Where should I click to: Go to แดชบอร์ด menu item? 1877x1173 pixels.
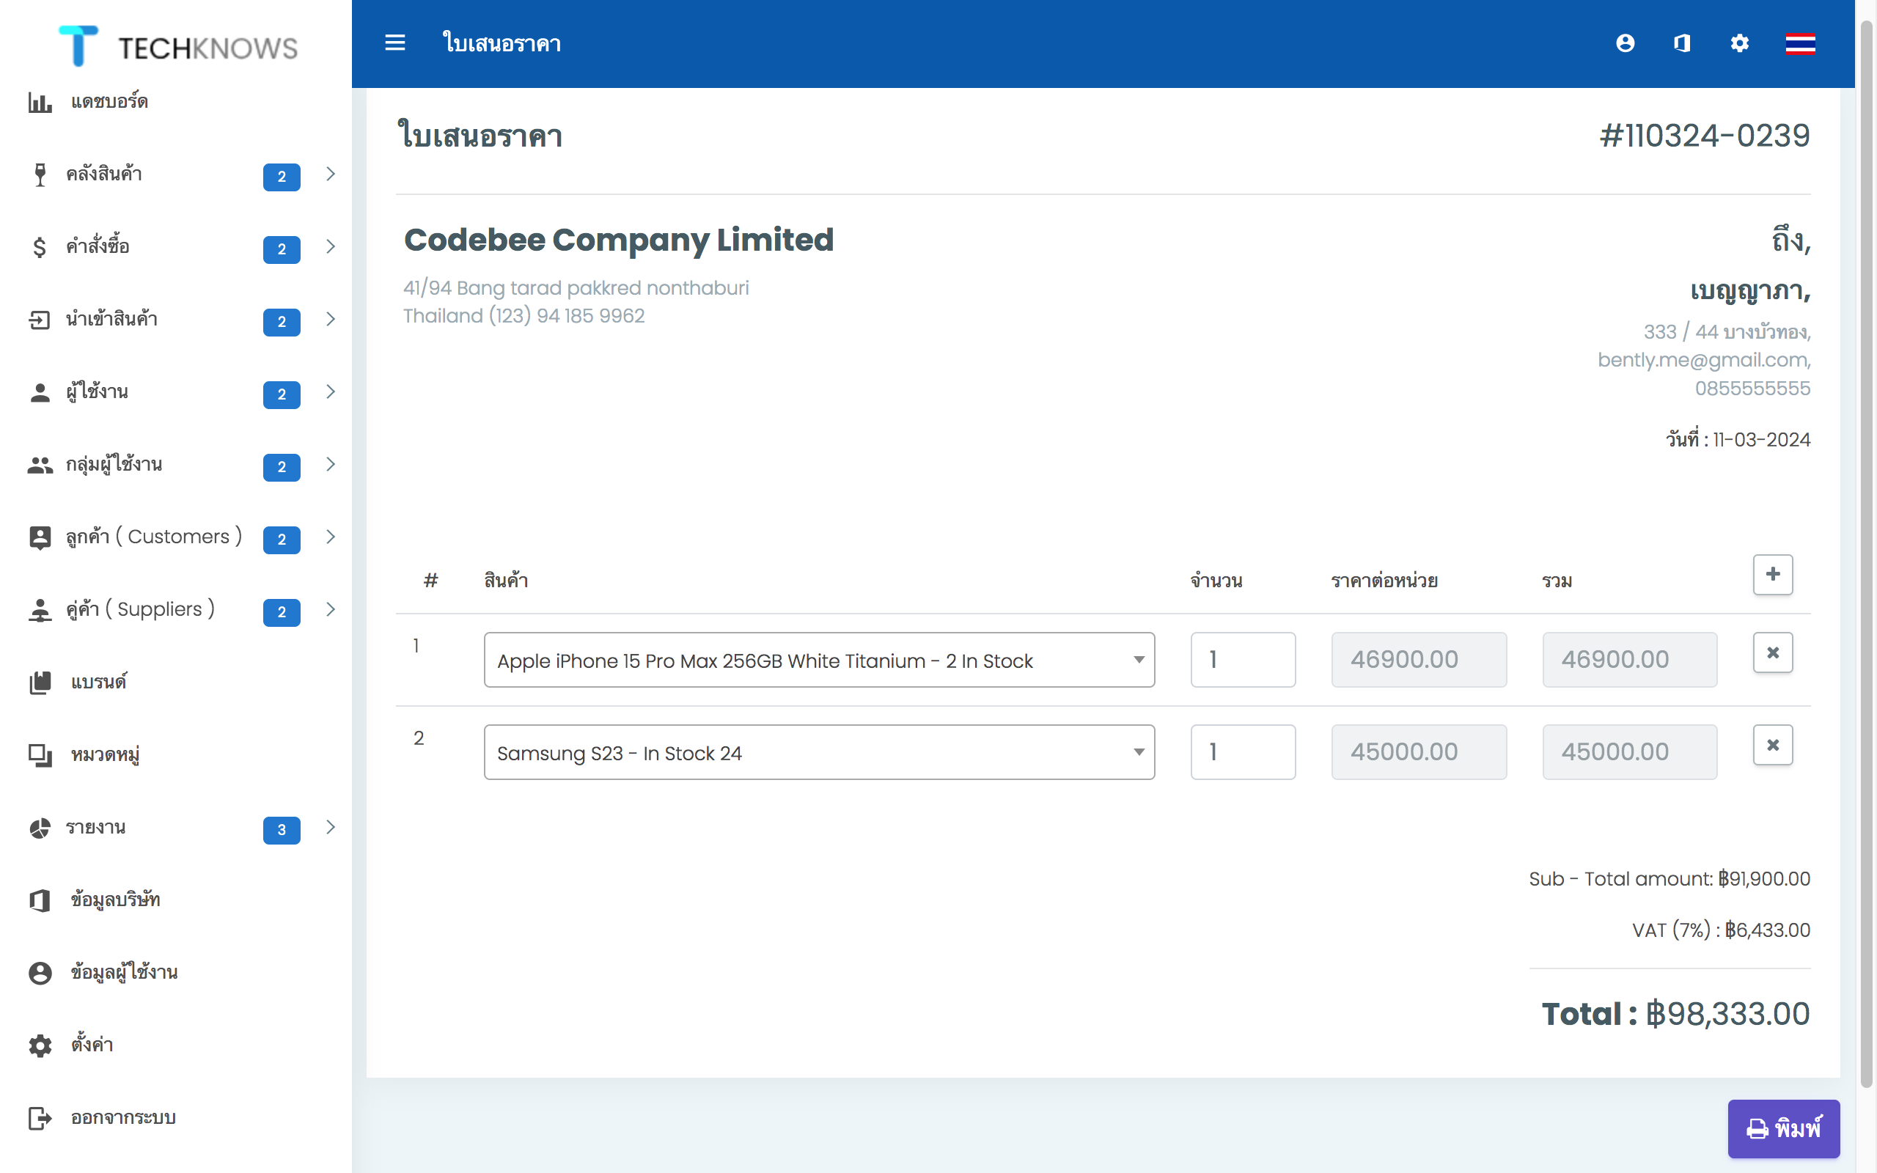pyautogui.click(x=109, y=102)
